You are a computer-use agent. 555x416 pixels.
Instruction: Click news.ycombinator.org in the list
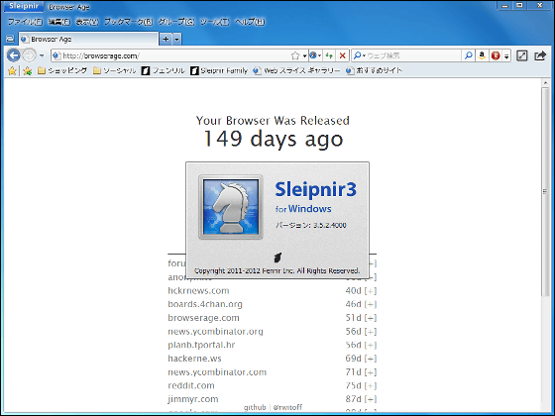216,332
